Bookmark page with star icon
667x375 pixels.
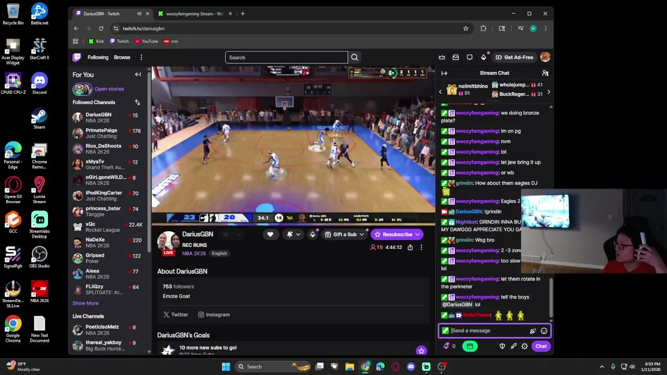coord(465,29)
